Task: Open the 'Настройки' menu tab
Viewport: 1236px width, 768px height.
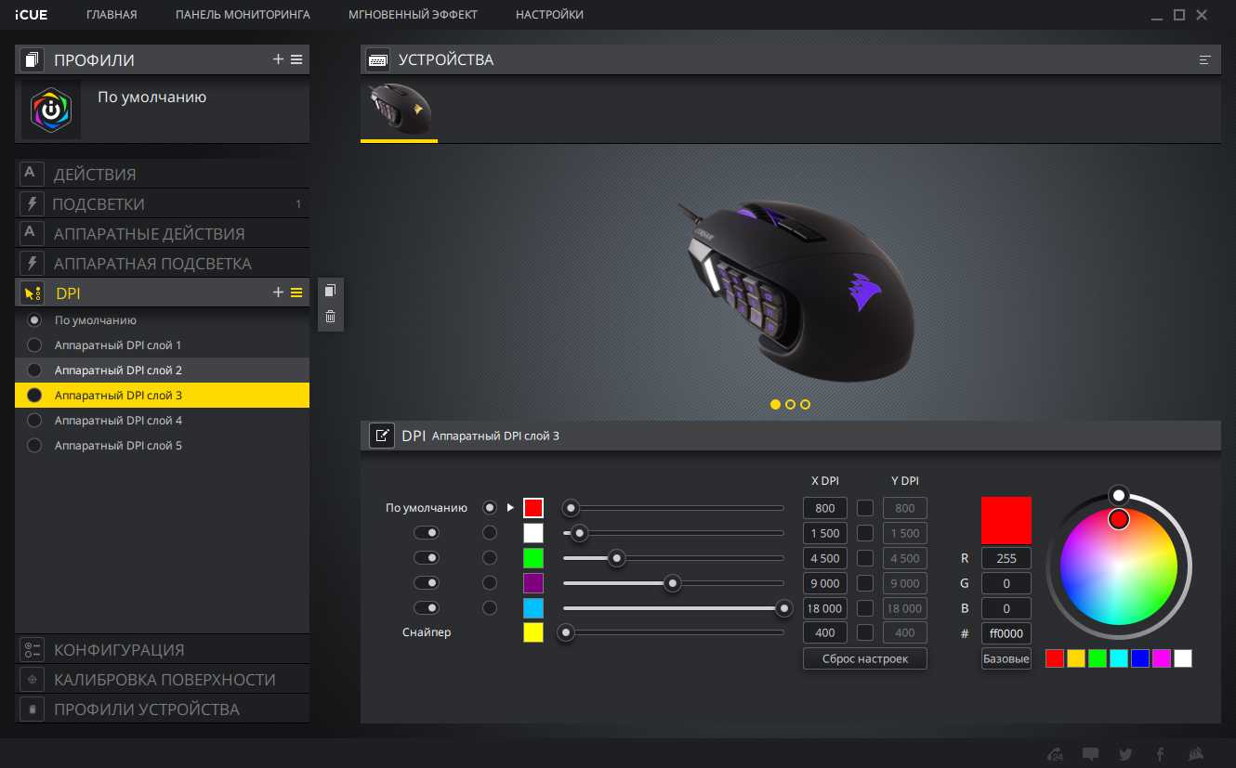Action: [549, 15]
